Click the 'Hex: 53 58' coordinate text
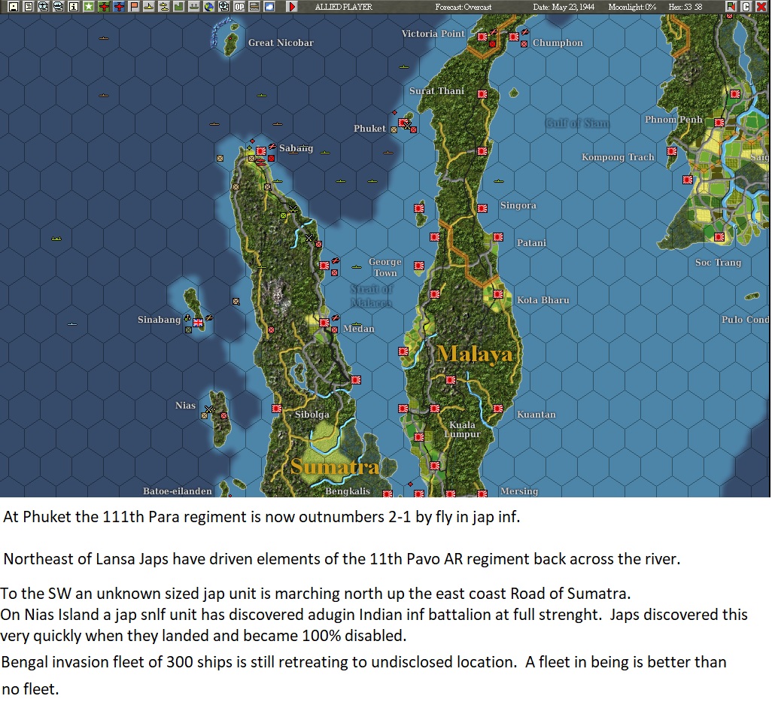The height and width of the screenshot is (702, 775). [685, 7]
